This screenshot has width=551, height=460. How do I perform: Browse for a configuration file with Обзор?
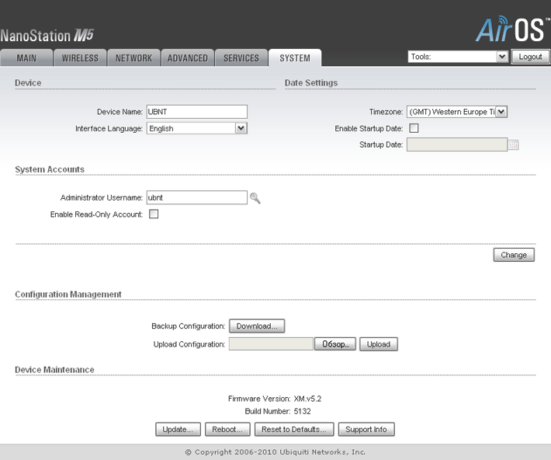335,344
